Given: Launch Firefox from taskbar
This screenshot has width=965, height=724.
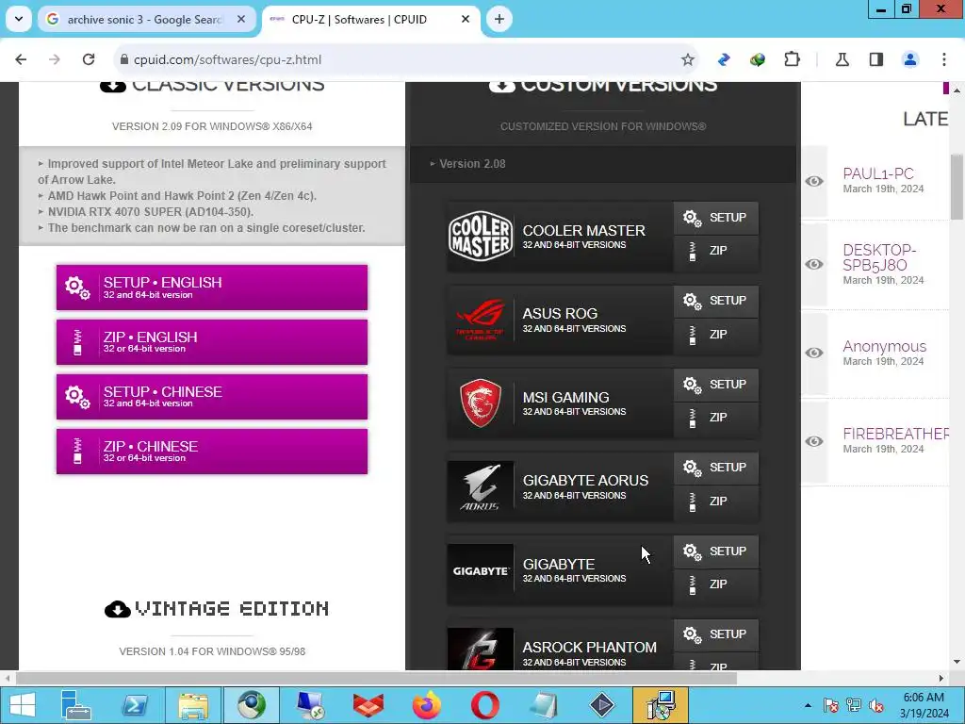Looking at the screenshot, I should click(x=427, y=705).
